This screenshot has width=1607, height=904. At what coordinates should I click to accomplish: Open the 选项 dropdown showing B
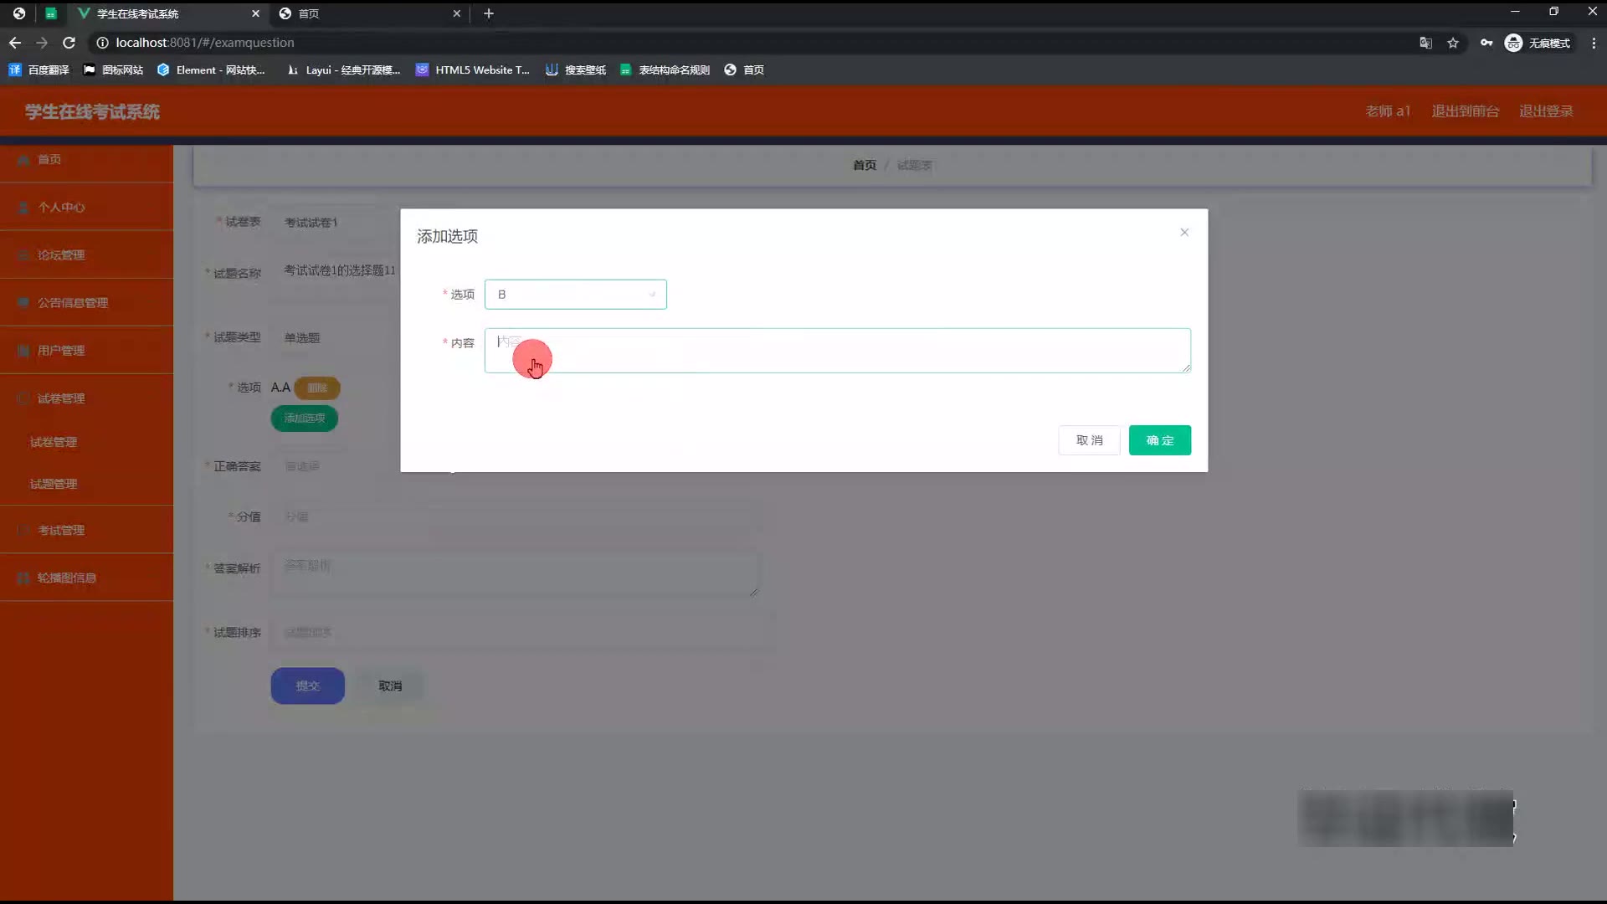(x=575, y=295)
